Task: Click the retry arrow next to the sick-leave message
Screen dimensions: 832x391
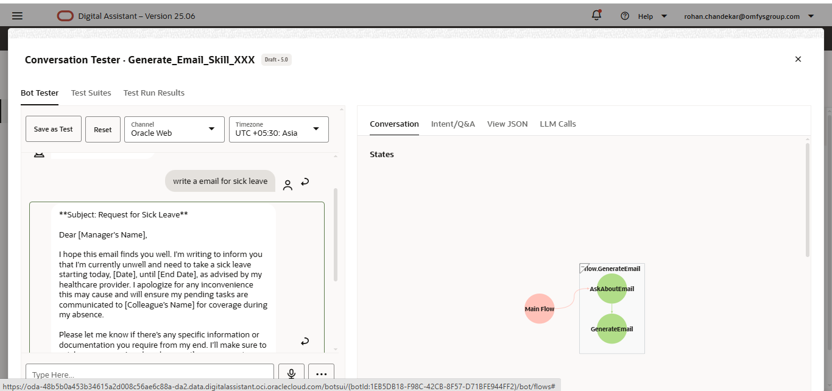Action: [305, 181]
